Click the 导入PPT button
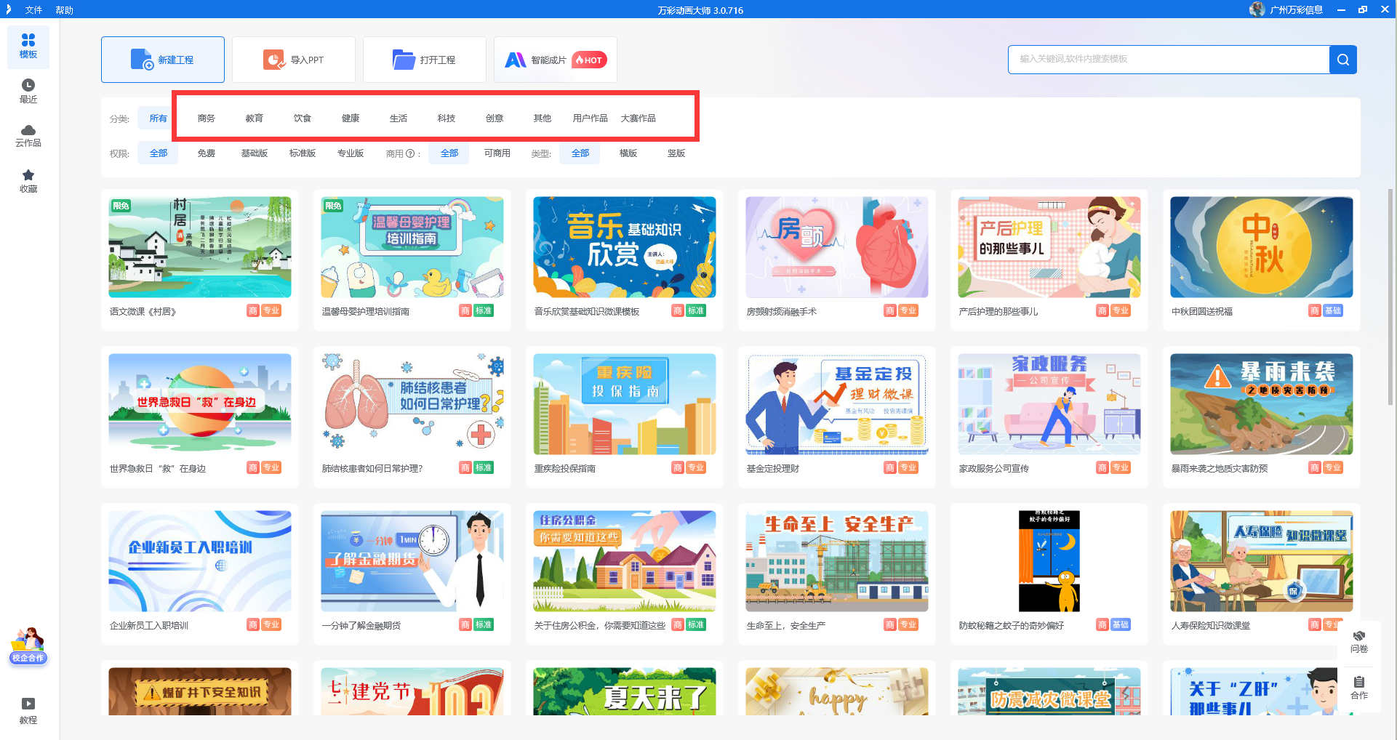The height and width of the screenshot is (740, 1397). (294, 60)
